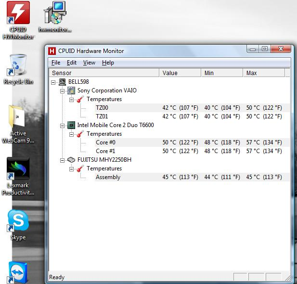Click the Ready status bar text

pos(57,277)
